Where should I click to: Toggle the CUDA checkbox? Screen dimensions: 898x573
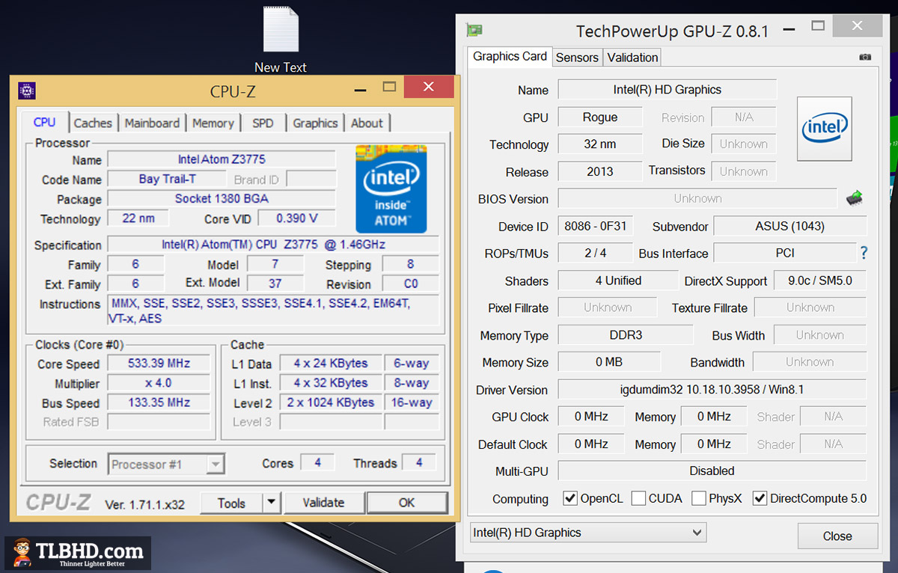pos(638,498)
